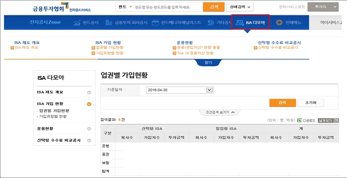The image size is (347, 178).
Task: Collapse ISA 가입 현황 sidebar section
Action: 89,104
